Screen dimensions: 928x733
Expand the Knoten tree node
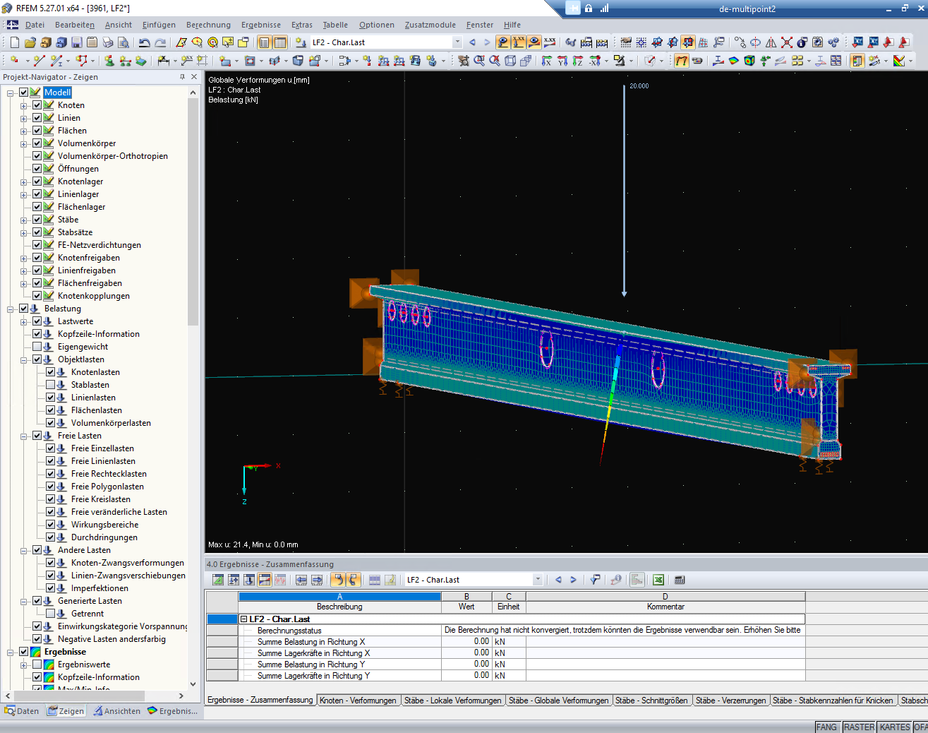(24, 105)
